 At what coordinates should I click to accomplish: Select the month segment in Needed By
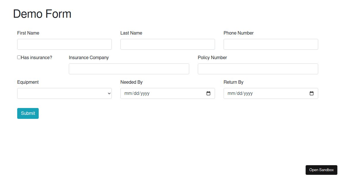click(x=128, y=93)
